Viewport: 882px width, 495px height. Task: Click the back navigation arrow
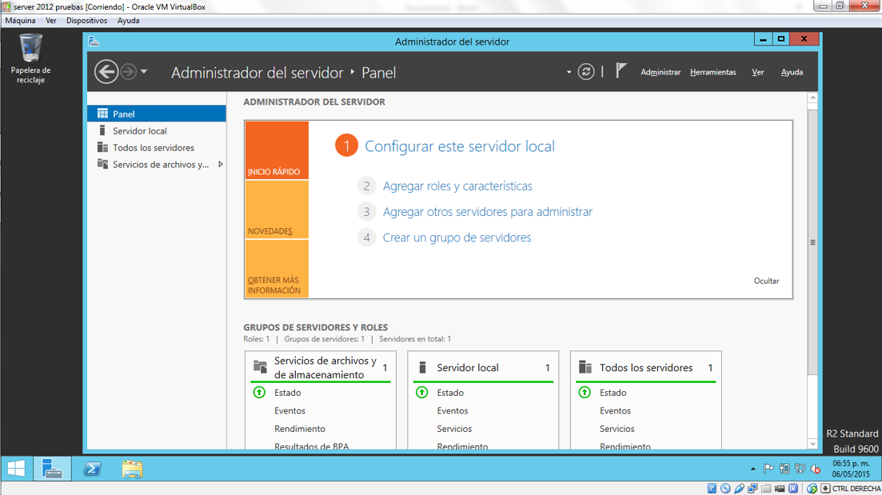(x=106, y=72)
